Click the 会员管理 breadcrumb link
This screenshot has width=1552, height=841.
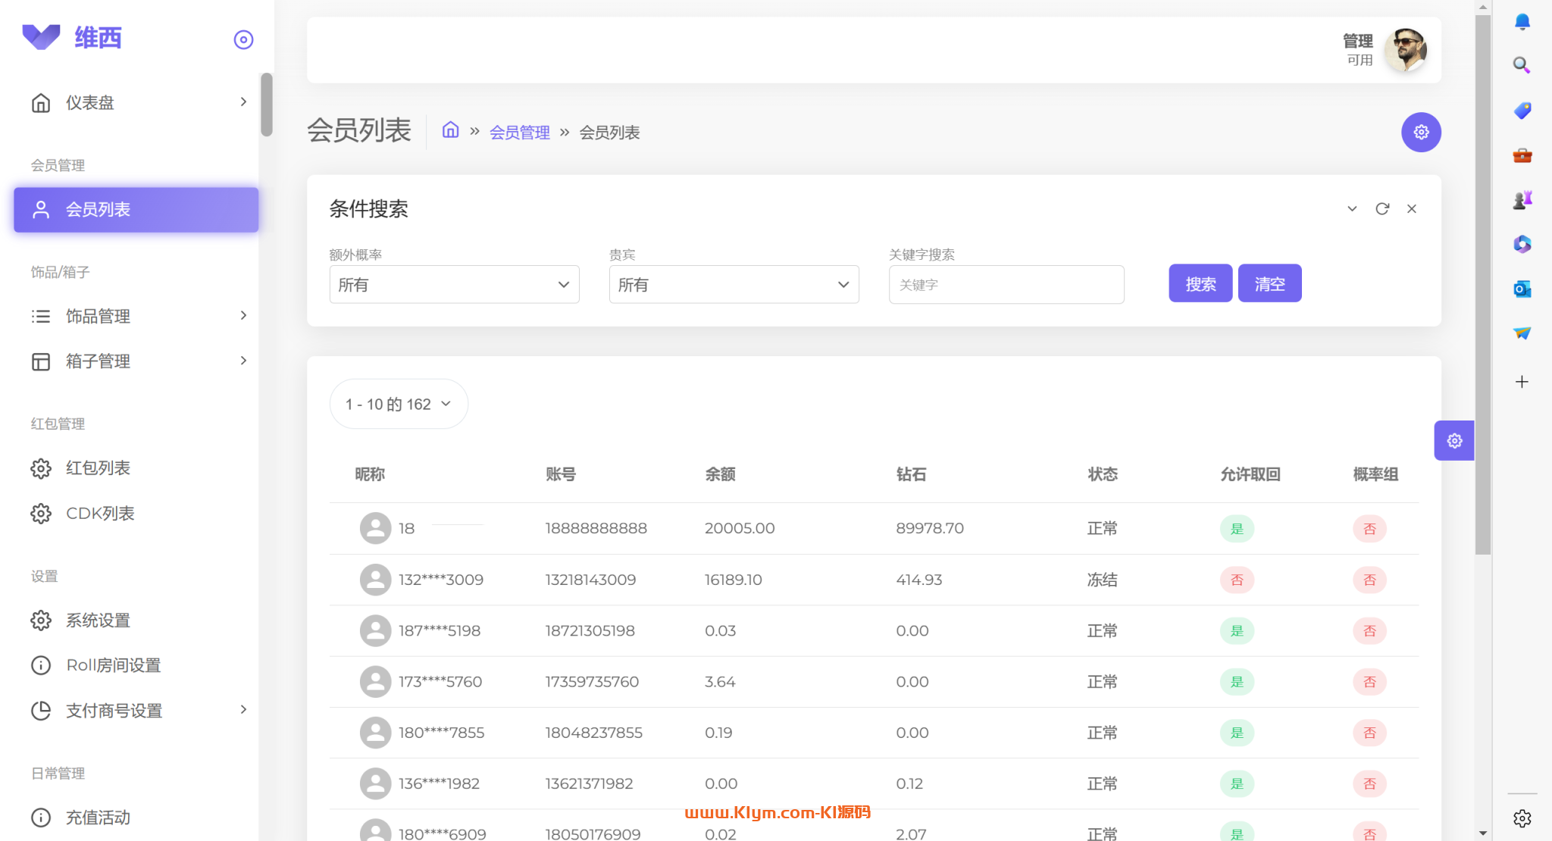[x=520, y=133]
